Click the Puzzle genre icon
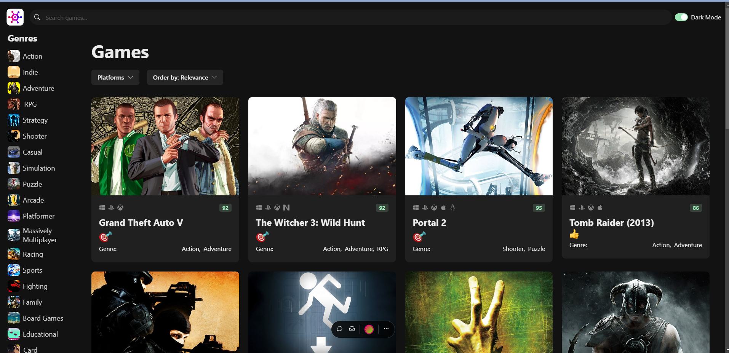The image size is (729, 353). point(13,184)
